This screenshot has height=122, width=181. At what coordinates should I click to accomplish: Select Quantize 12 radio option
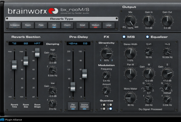pos(111,105)
